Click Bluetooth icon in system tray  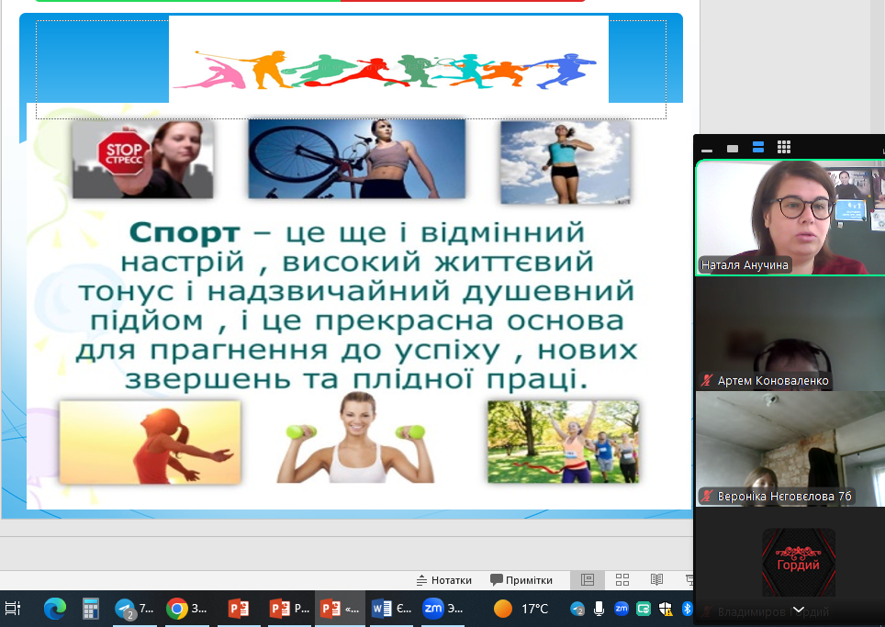pyautogui.click(x=687, y=609)
